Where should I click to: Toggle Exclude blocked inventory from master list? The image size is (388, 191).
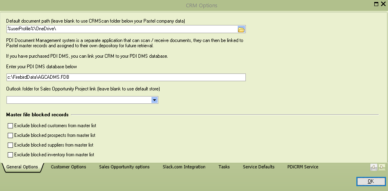pyautogui.click(x=11, y=155)
